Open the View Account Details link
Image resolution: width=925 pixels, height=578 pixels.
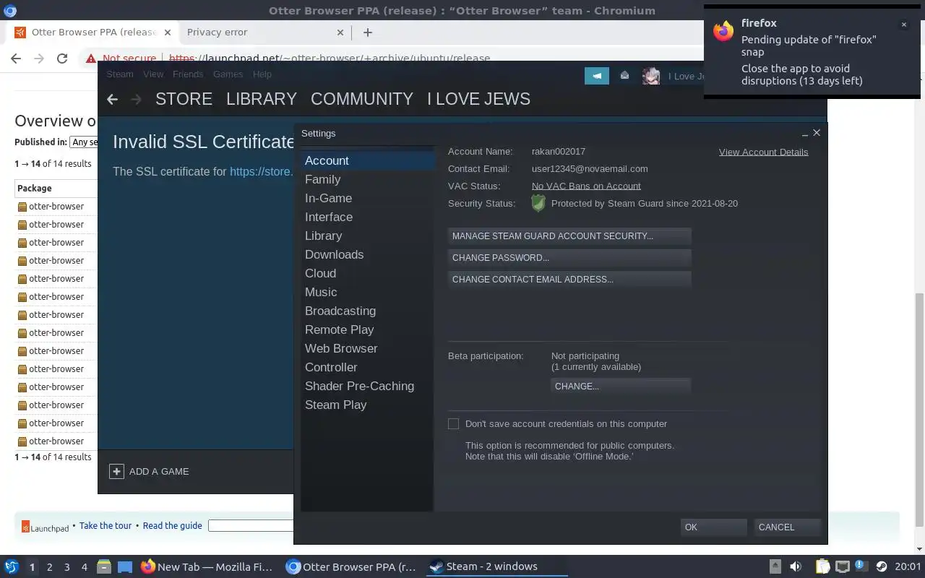[763, 152]
